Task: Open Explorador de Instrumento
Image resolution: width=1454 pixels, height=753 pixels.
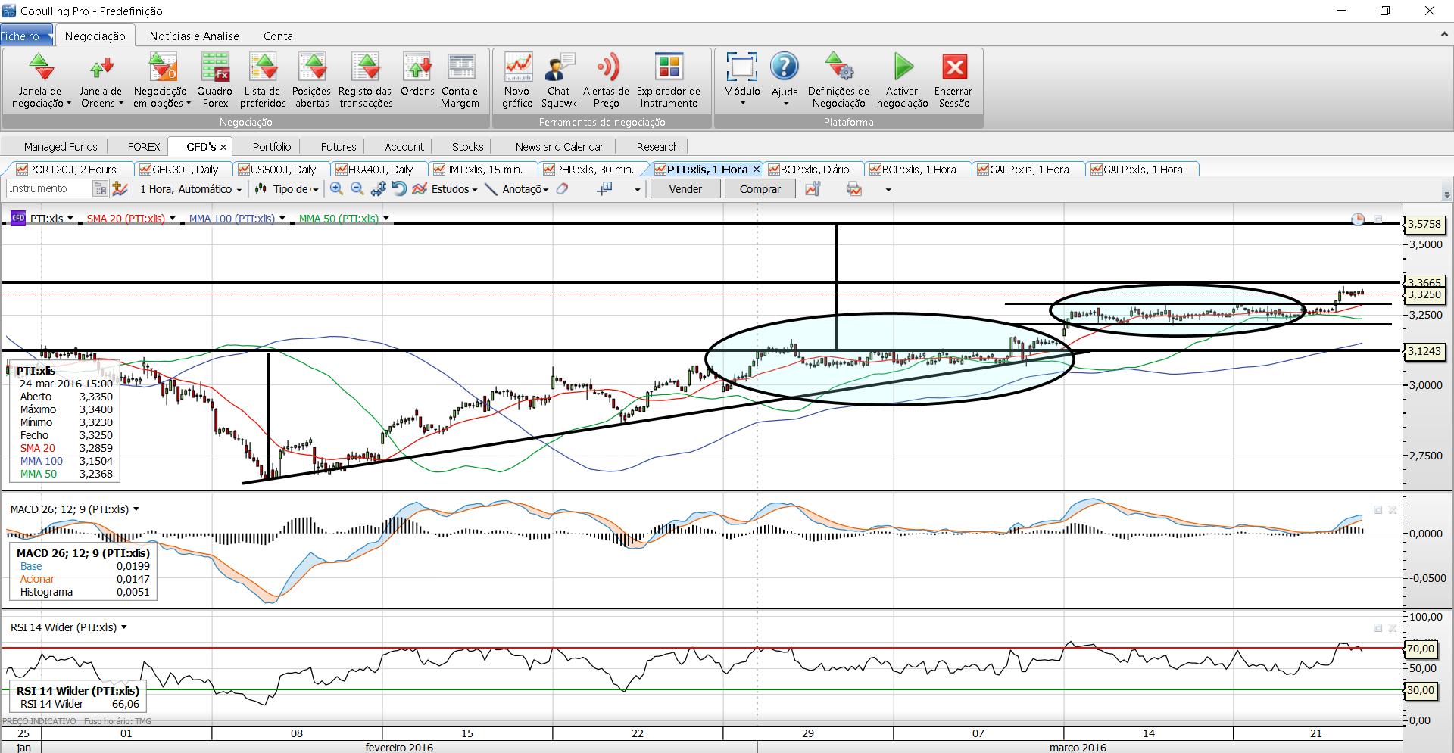Action: [x=668, y=80]
